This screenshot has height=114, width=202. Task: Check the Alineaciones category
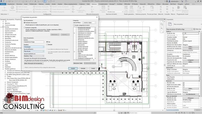(76, 40)
